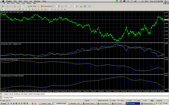169x105 pixels.
Task: Switch to H4 timeframe
Action: pos(55,9)
